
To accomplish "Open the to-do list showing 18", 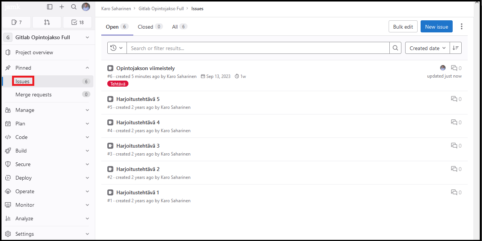I will click(78, 22).
